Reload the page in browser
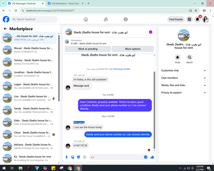Image resolution: width=214 pixels, height=171 pixels. click(x=16, y=11)
